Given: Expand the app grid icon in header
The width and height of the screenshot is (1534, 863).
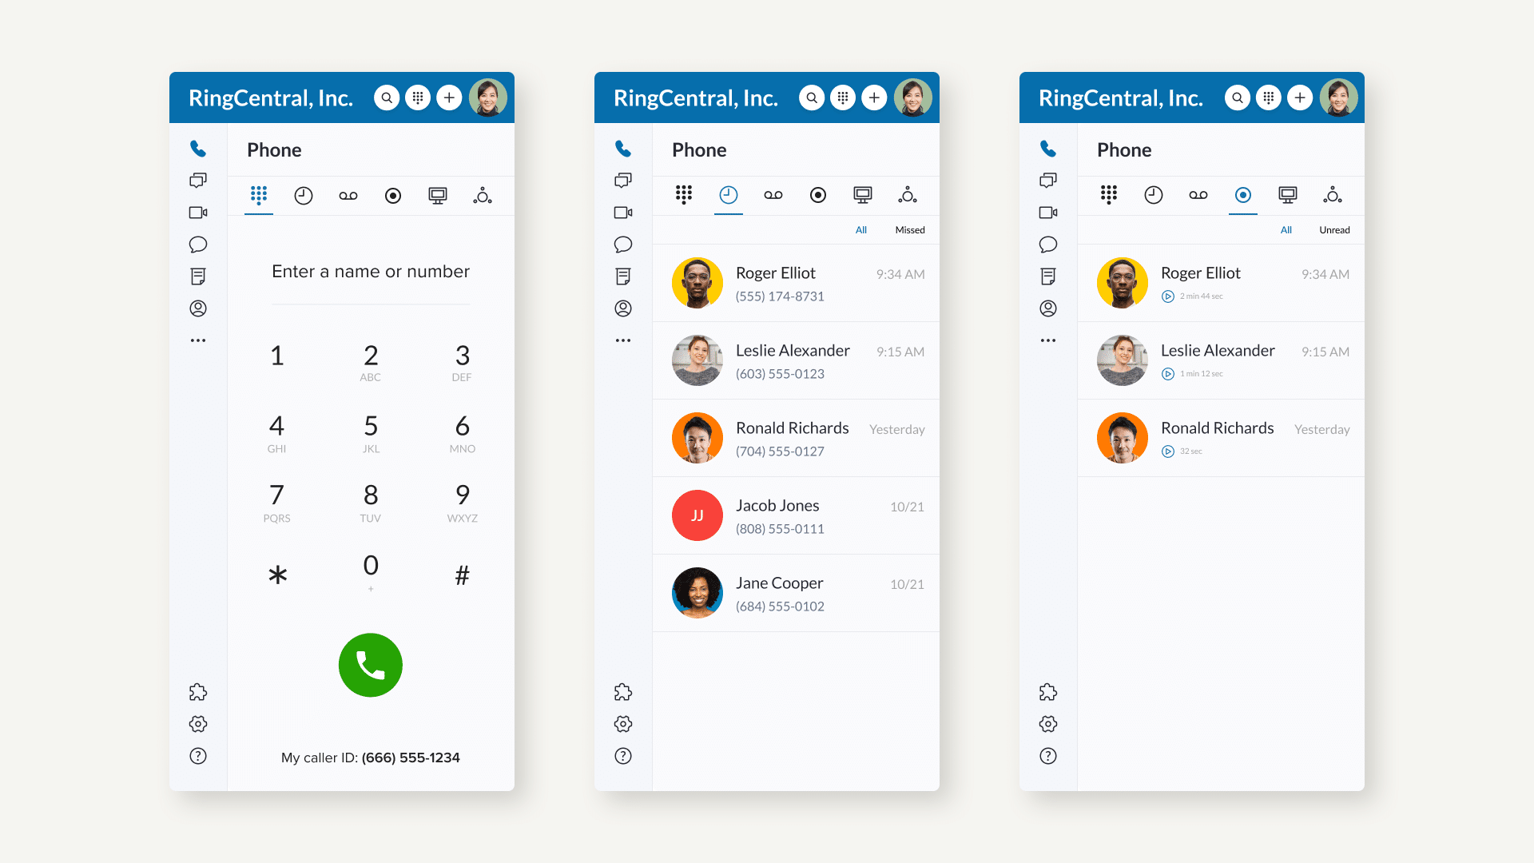Looking at the screenshot, I should point(419,97).
